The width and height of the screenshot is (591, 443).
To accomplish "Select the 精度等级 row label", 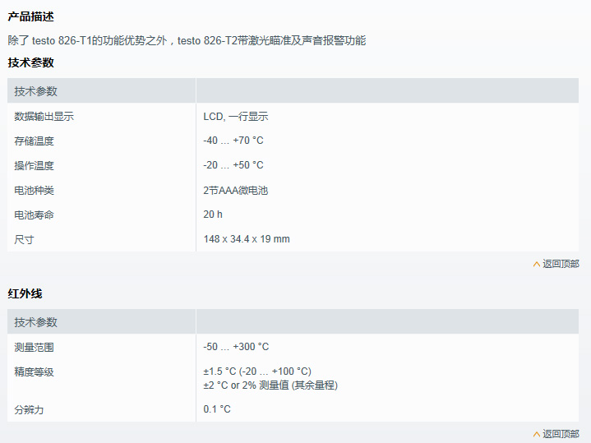I will pyautogui.click(x=35, y=372).
